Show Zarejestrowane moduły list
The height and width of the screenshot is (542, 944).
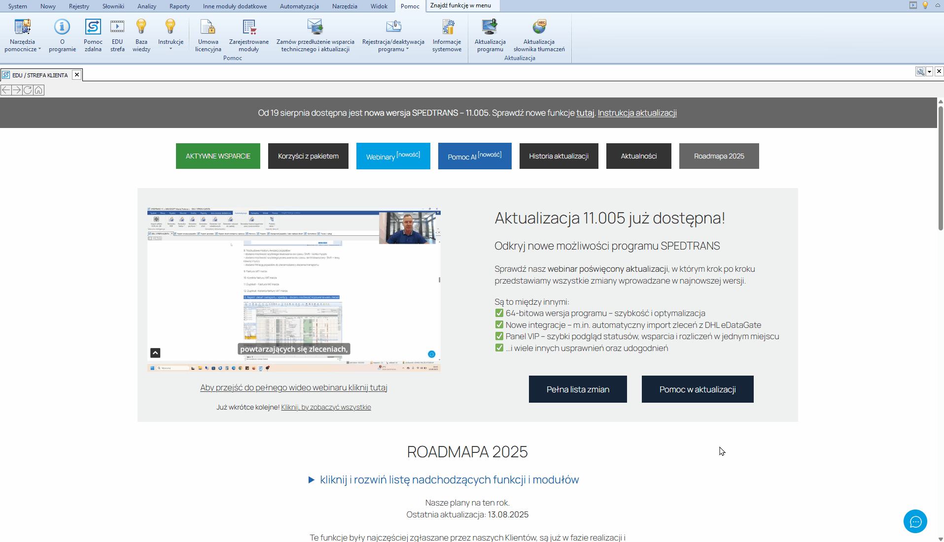[x=249, y=34]
